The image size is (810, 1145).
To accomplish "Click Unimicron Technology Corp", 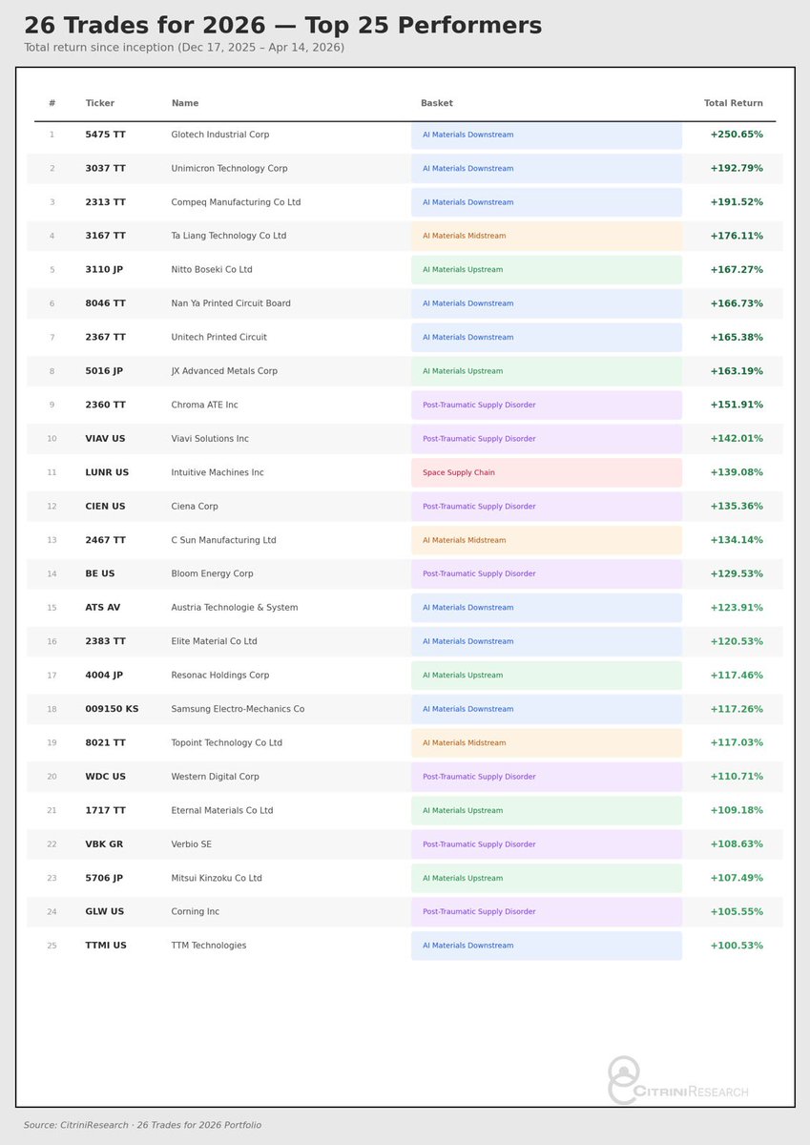I will 230,169.
